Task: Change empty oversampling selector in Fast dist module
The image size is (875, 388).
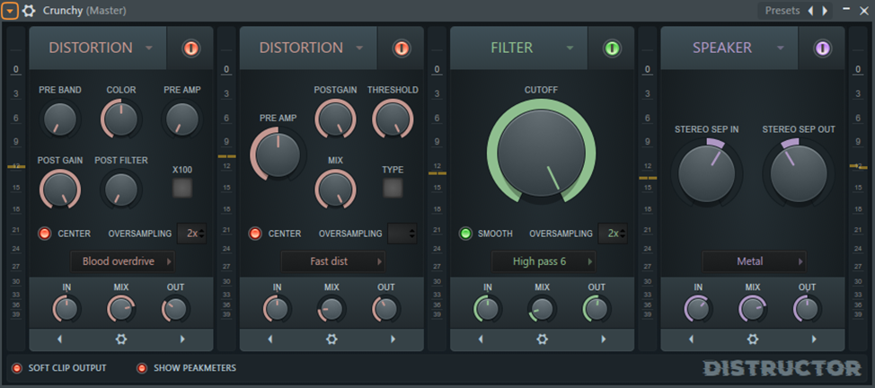Action: tap(402, 234)
